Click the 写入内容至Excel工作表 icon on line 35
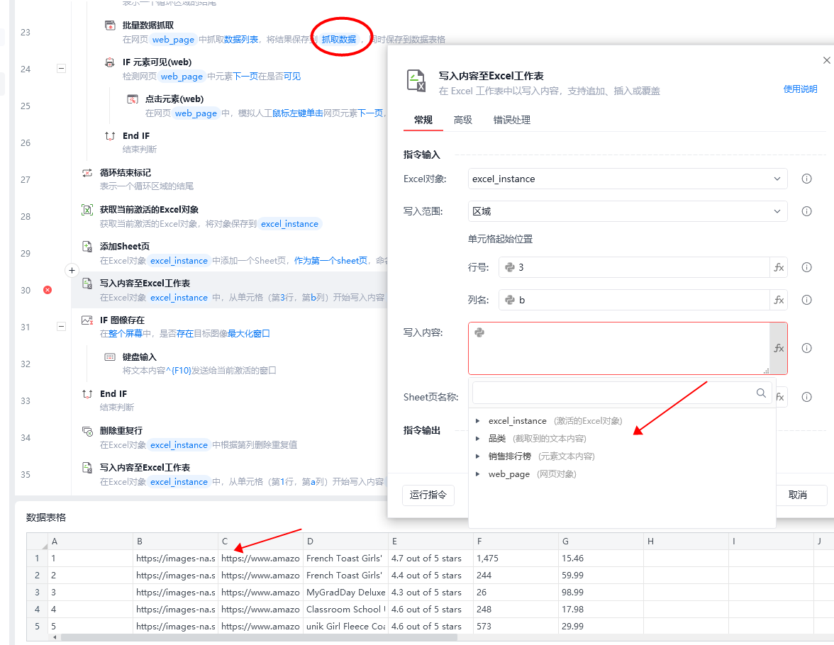Screen dimensions: 834x645 (87, 467)
